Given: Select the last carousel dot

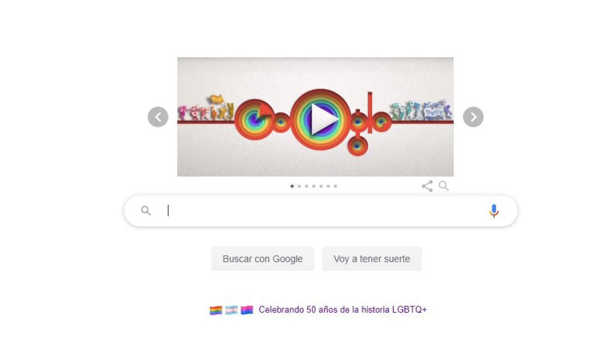Looking at the screenshot, I should [335, 186].
